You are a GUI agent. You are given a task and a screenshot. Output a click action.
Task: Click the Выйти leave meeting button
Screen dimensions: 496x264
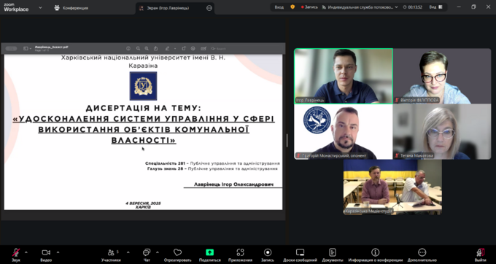481,255
